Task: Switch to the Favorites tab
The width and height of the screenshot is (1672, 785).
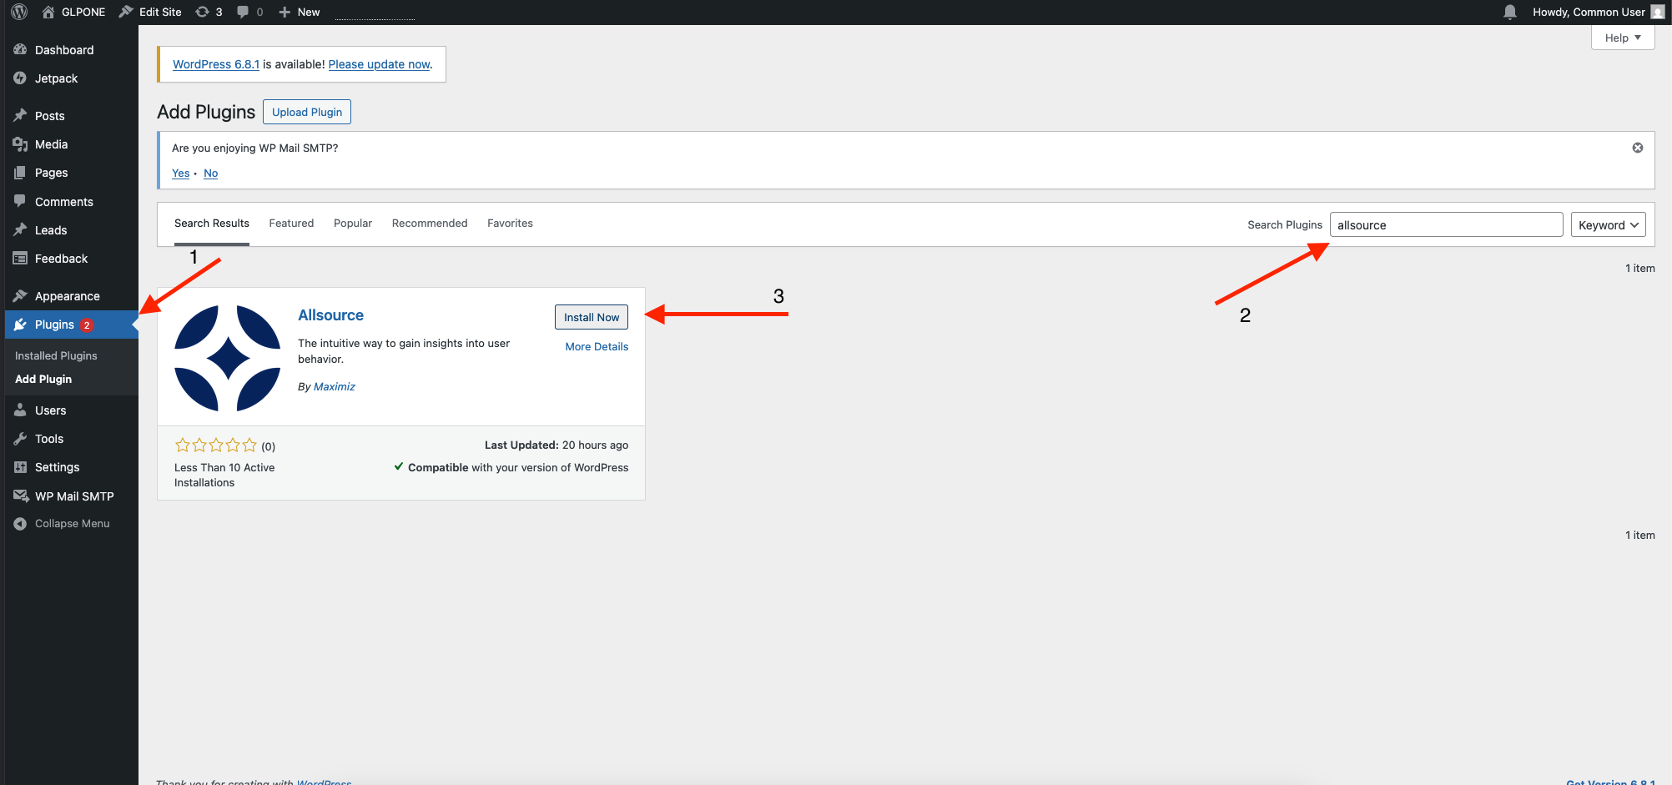Action: click(510, 224)
